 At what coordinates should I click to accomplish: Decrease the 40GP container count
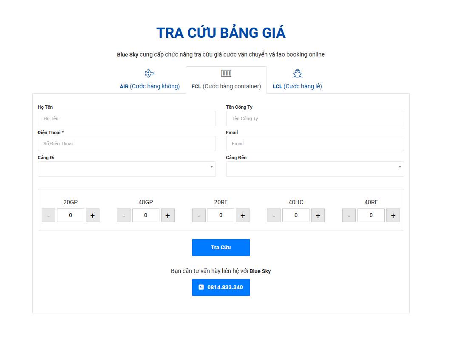coord(124,215)
